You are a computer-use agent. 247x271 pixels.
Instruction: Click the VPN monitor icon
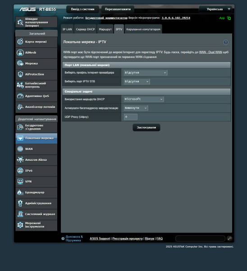coord(20,182)
